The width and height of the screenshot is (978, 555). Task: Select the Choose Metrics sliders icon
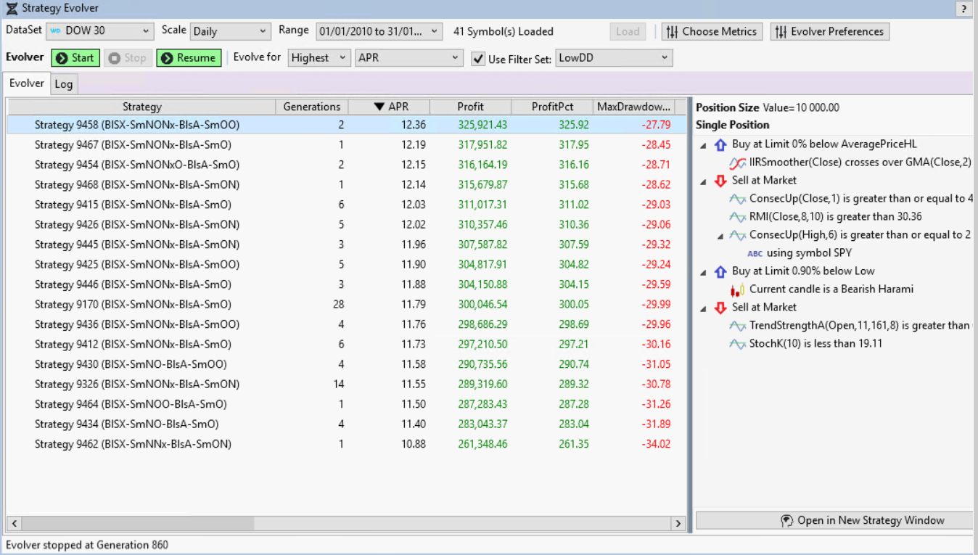(x=673, y=31)
